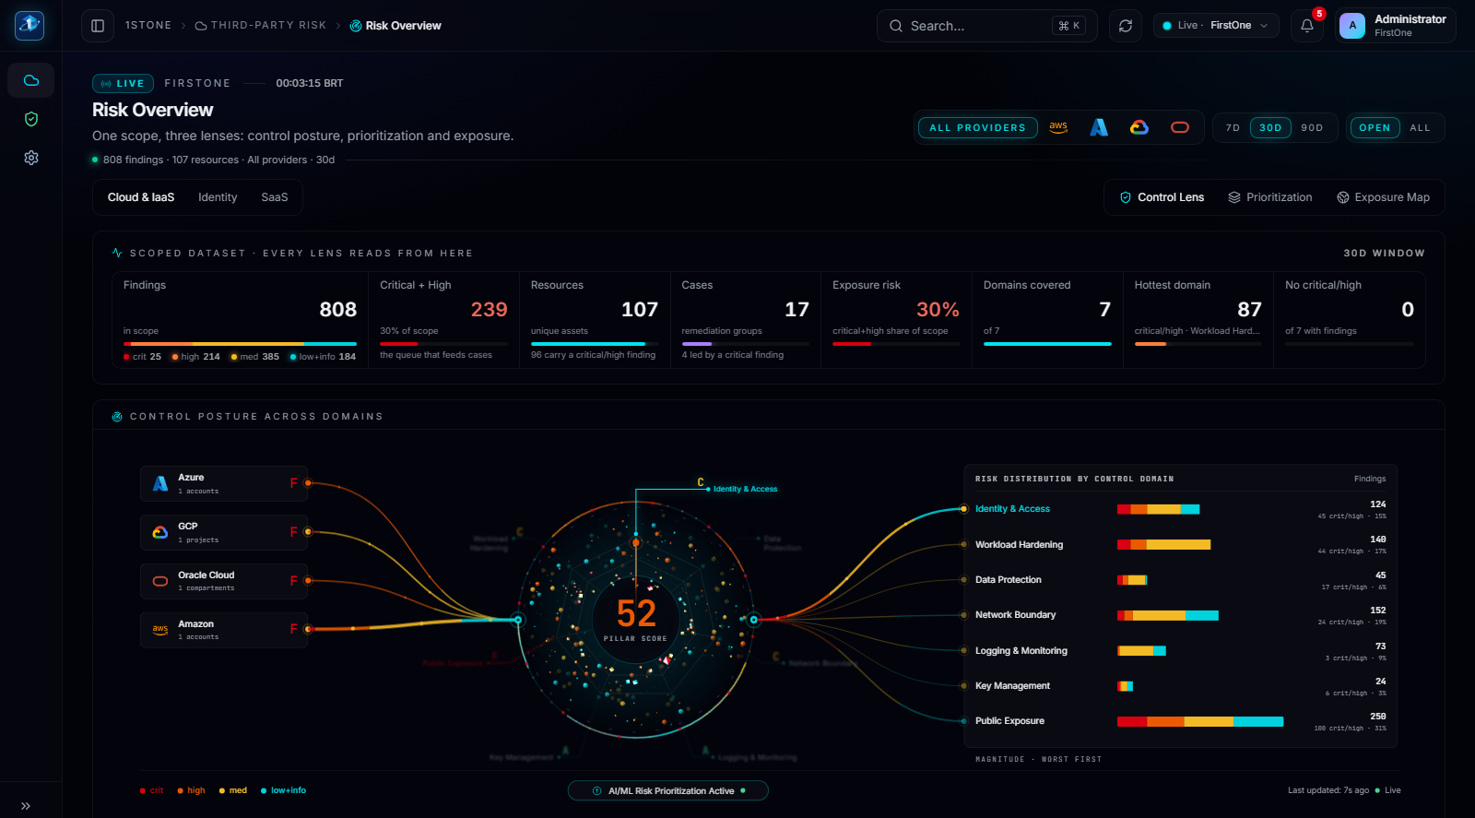Switch to the SaaS tab
This screenshot has height=818, width=1475.
coord(275,197)
